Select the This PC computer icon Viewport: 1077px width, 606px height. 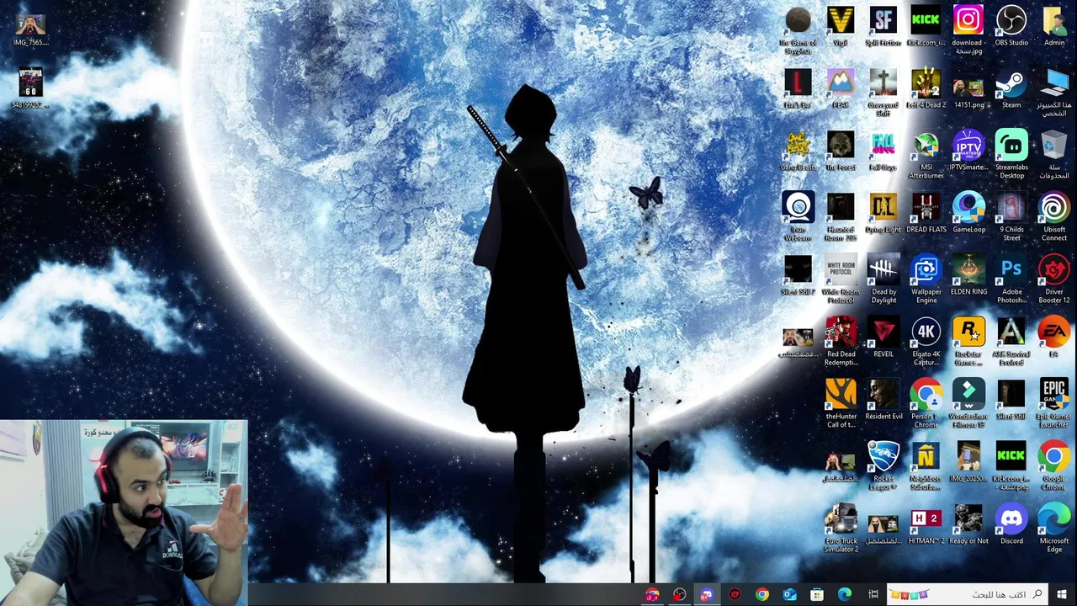tap(1054, 92)
